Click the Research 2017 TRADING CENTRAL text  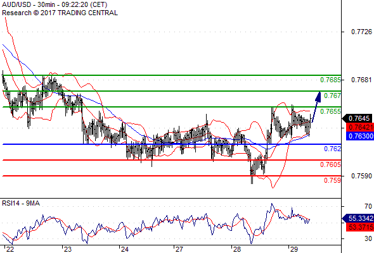60,13
